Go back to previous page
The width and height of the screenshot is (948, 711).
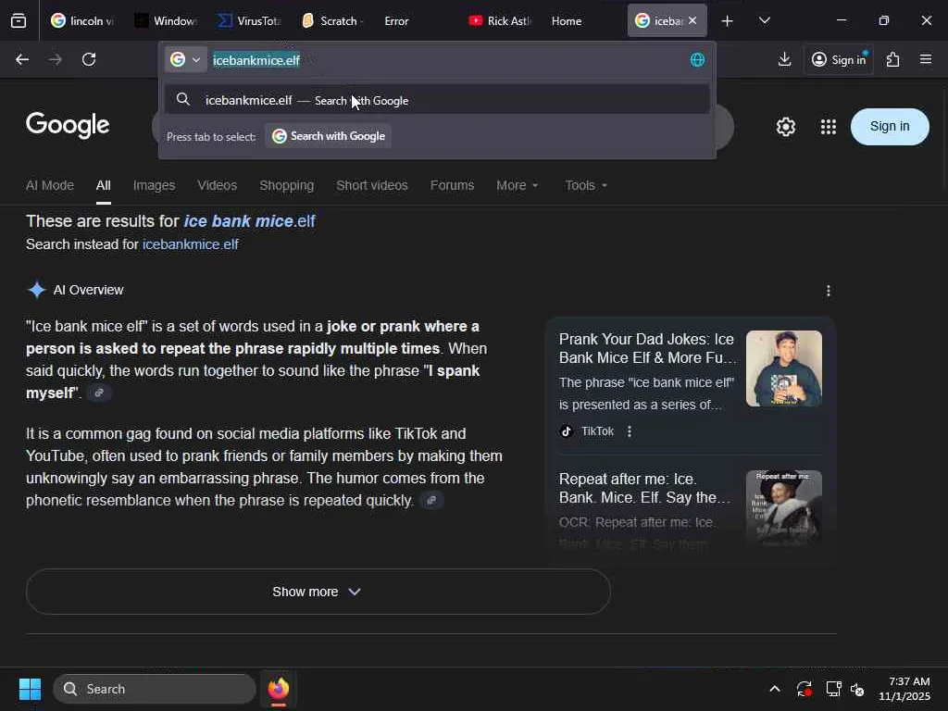tap(22, 59)
